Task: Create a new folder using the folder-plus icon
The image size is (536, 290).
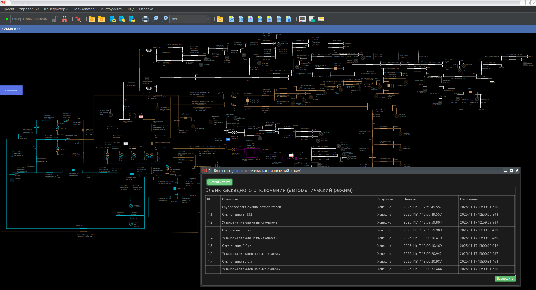Action: pos(92,19)
